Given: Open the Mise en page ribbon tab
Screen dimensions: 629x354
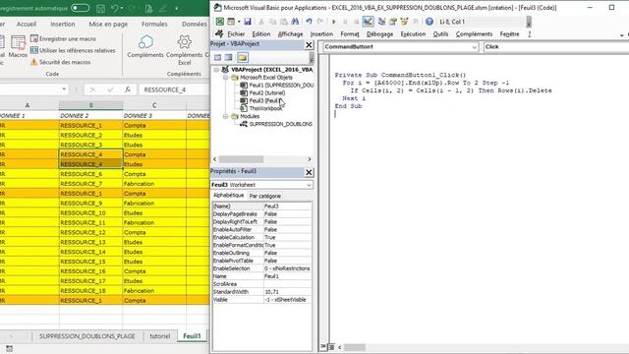Looking at the screenshot, I should pyautogui.click(x=108, y=24).
